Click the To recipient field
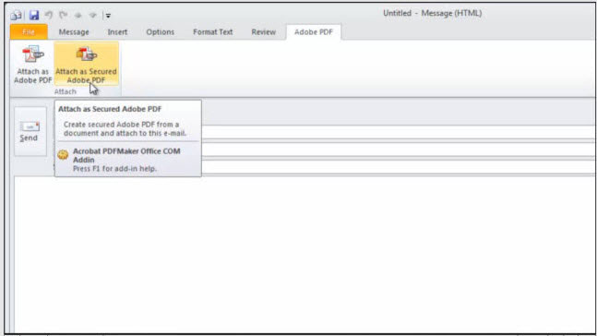This screenshot has width=597, height=336. 398,132
